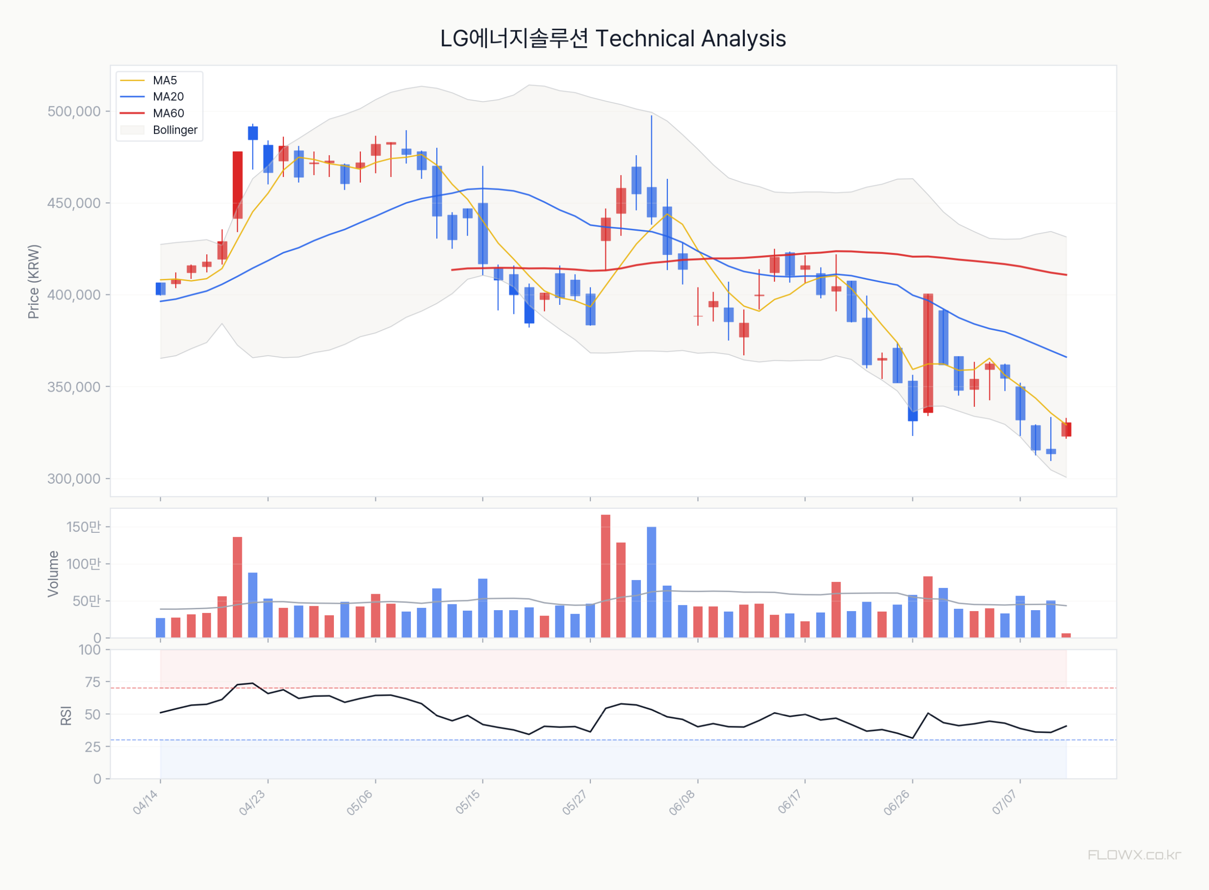Click the 400,000 price tick label
The height and width of the screenshot is (890, 1209).
[x=74, y=295]
